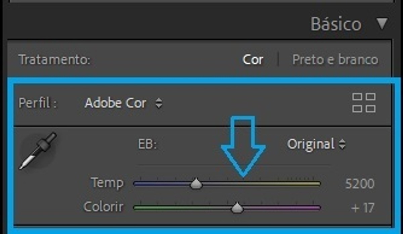
Task: Open the profile browser grid icon
Action: pos(364,103)
